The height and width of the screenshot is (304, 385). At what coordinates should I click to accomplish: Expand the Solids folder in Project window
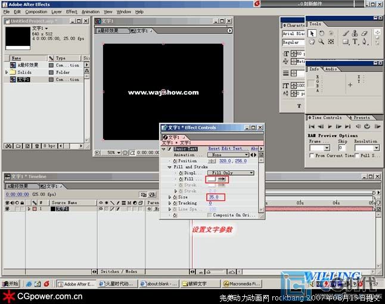point(7,73)
